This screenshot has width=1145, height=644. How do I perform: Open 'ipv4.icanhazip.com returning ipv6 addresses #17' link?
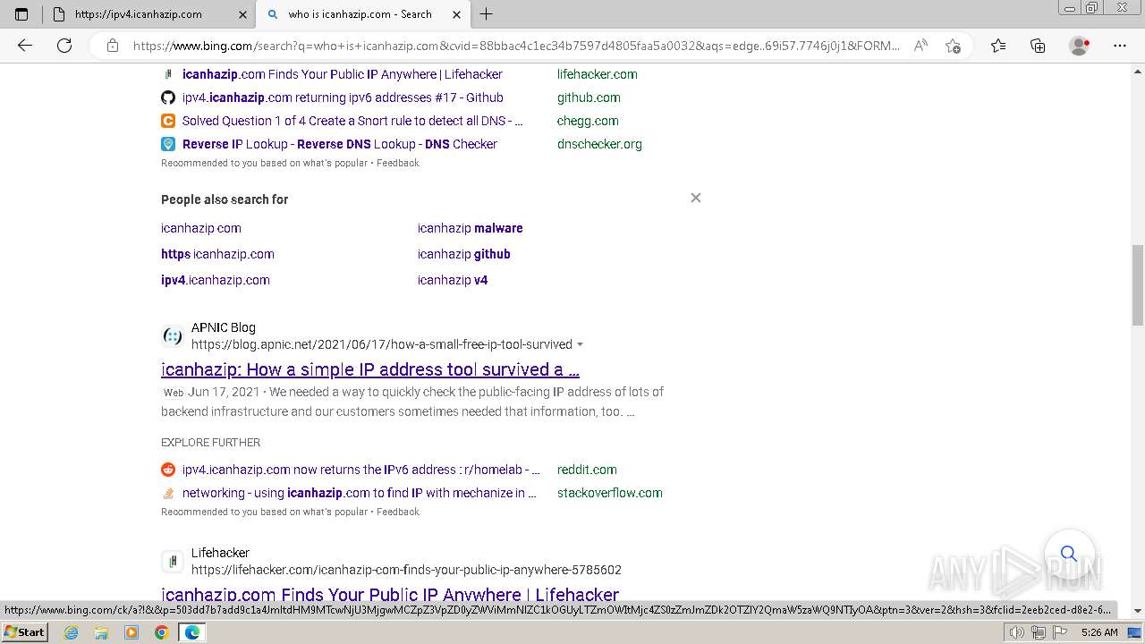point(343,97)
